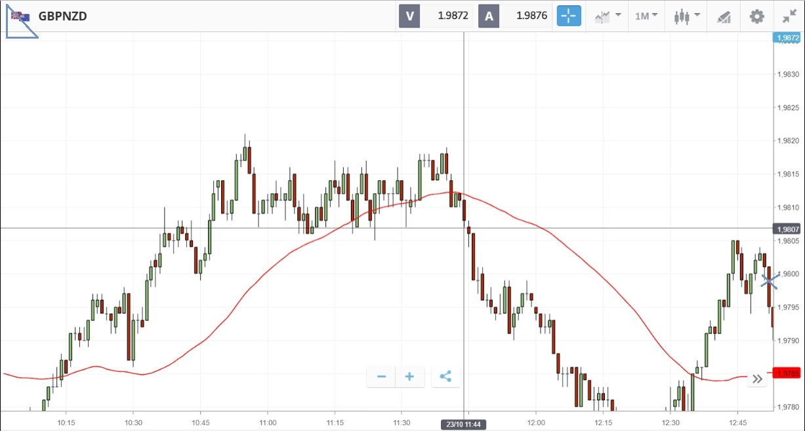805x431 pixels.
Task: Click the 23/10 11:44 time marker
Action: pyautogui.click(x=464, y=424)
